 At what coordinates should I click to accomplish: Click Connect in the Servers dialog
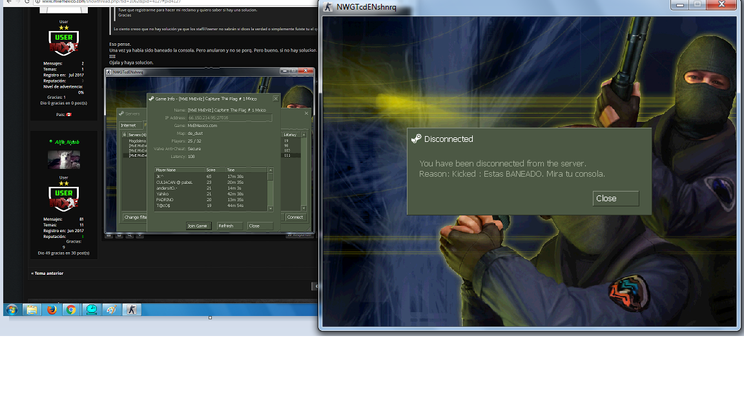(x=295, y=217)
